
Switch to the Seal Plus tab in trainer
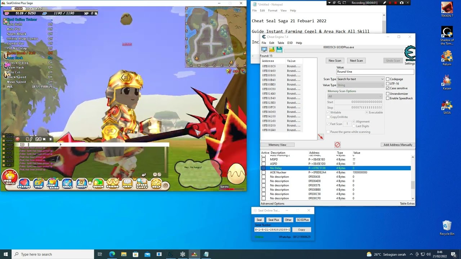tap(273, 220)
